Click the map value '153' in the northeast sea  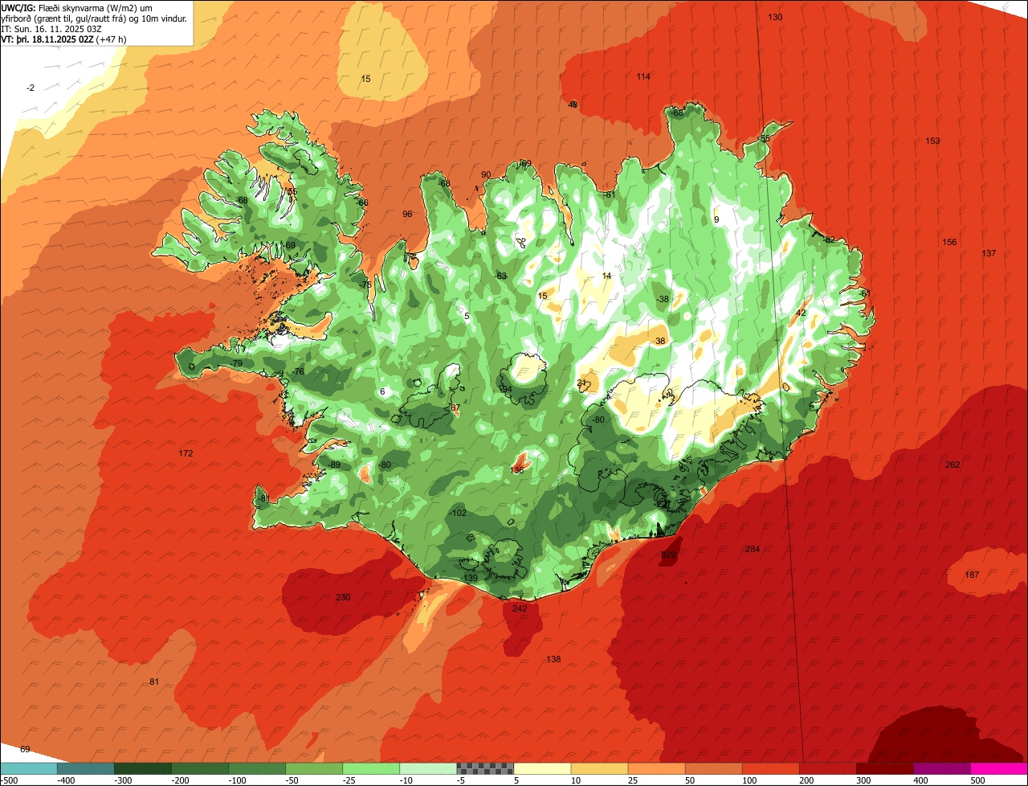pos(932,141)
